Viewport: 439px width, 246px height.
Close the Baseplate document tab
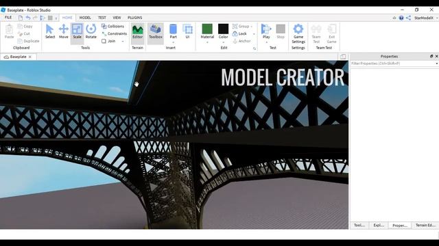30,57
